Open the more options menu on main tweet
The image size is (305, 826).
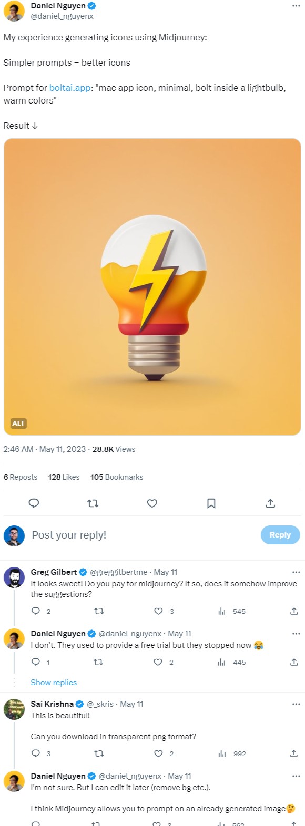(294, 5)
